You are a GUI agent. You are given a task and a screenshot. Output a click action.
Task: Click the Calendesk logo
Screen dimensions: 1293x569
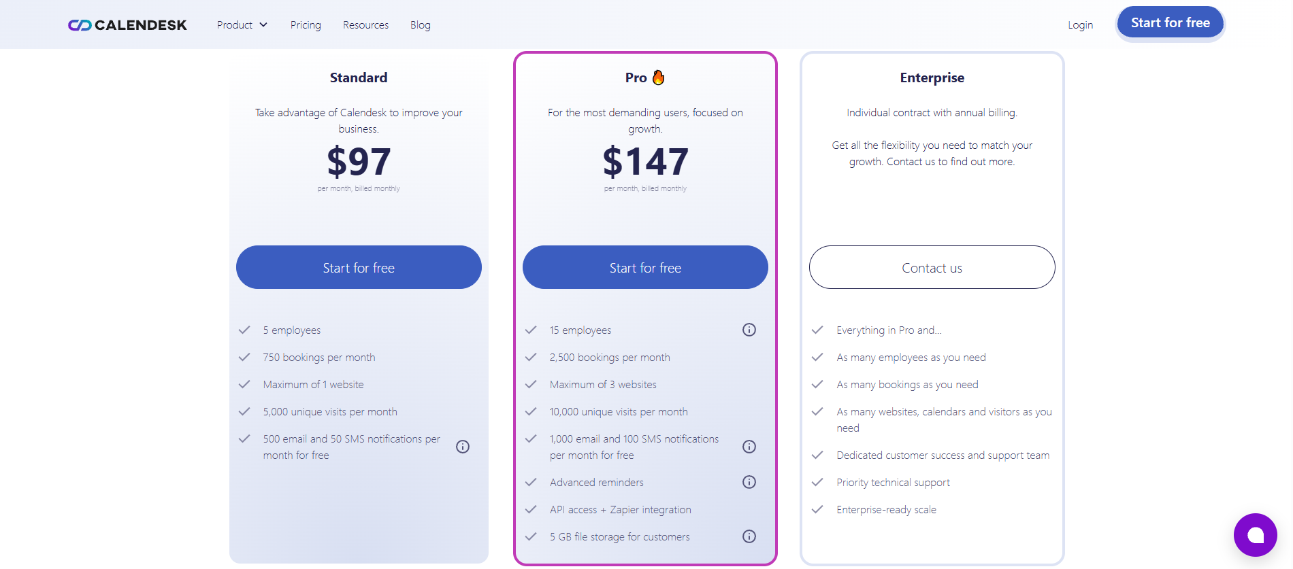coord(127,24)
